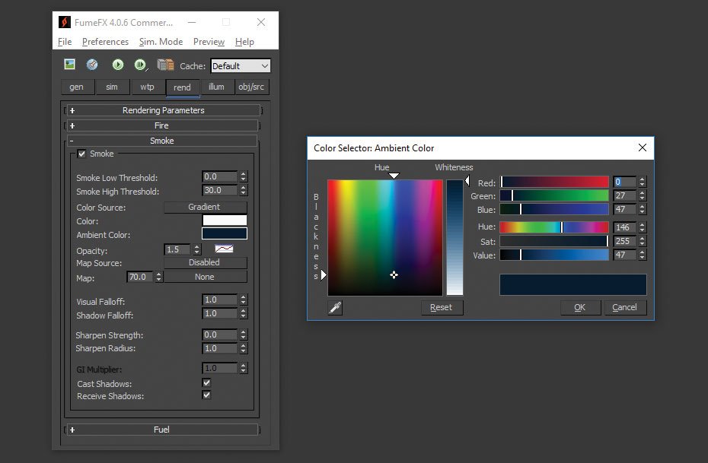
Task: Click the Reset button in Color Selector
Action: (x=442, y=307)
